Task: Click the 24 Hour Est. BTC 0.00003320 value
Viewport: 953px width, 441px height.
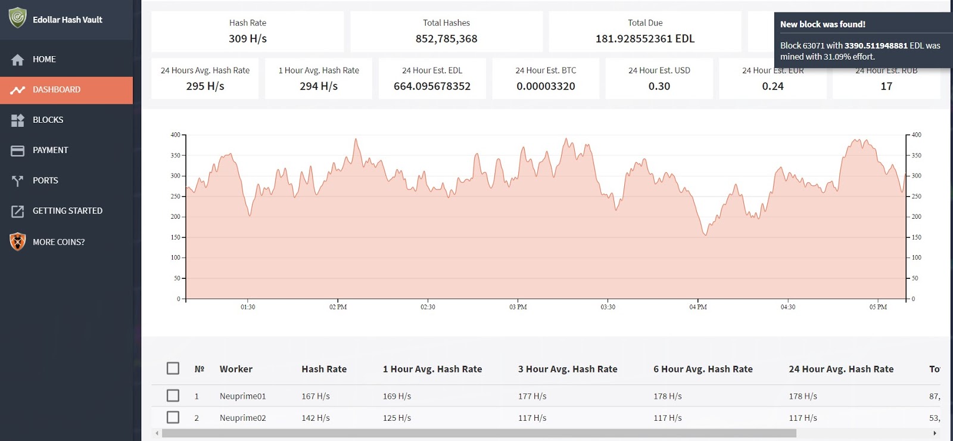Action: [546, 86]
